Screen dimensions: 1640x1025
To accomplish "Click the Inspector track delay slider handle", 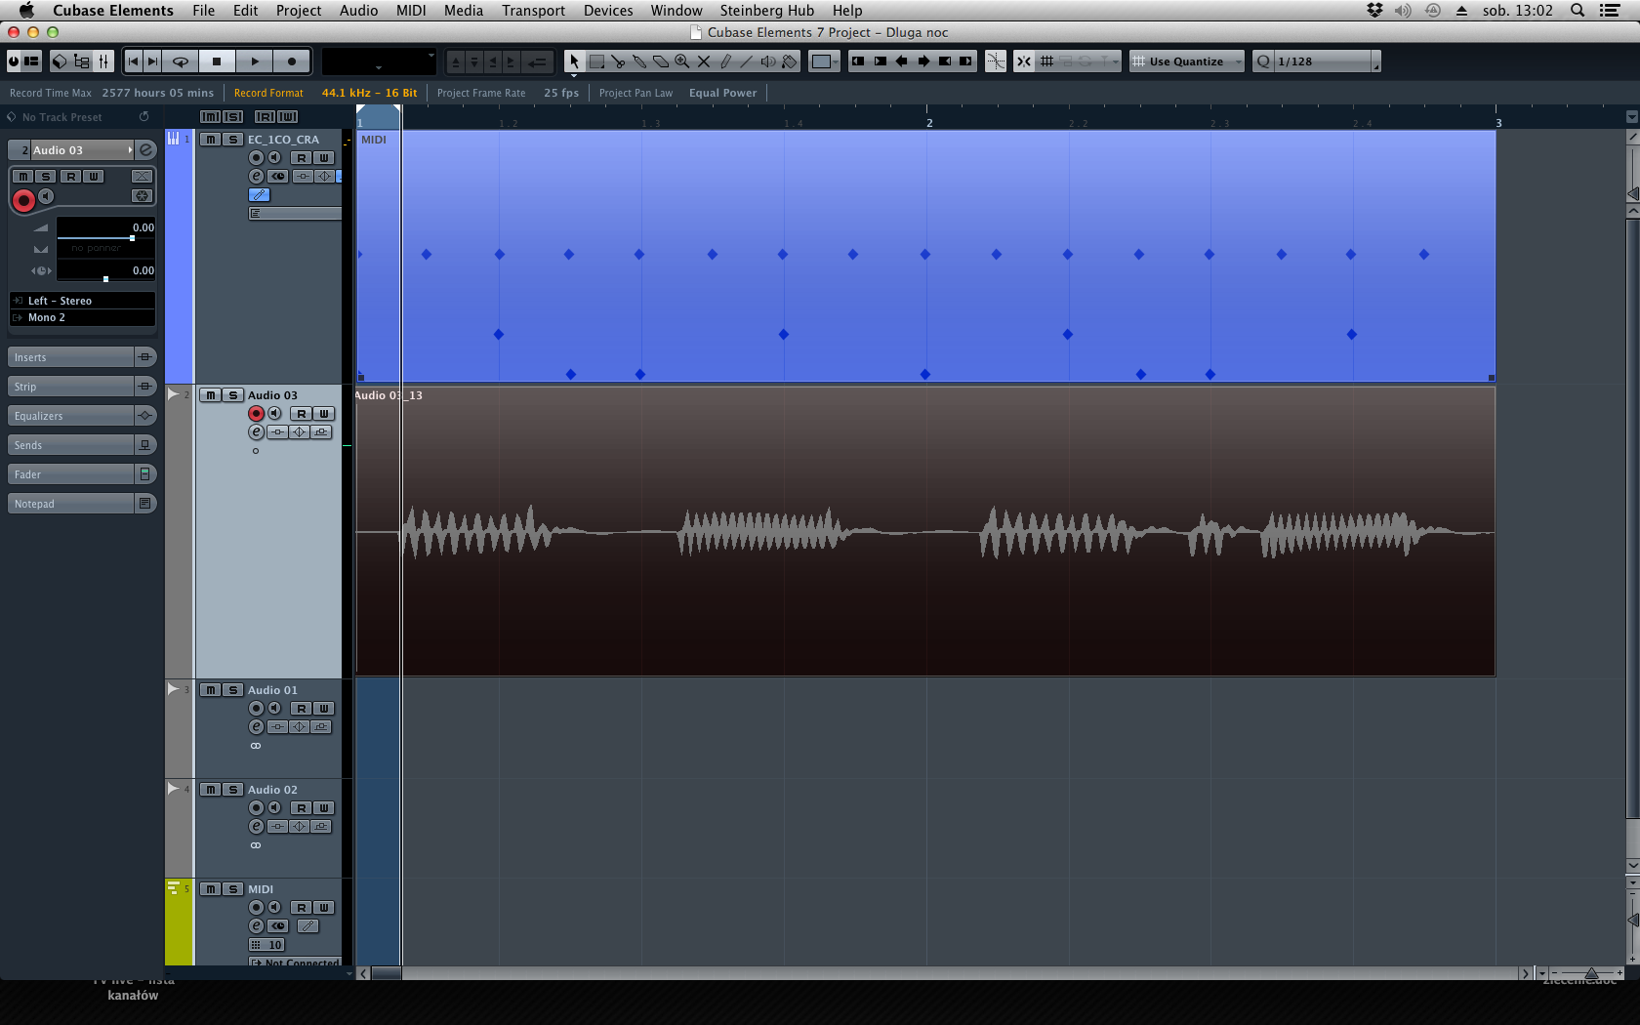I will 105,279.
